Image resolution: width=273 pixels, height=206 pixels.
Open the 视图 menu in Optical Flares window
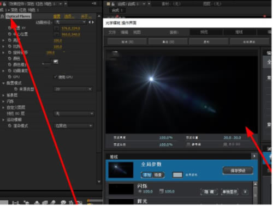137,32
